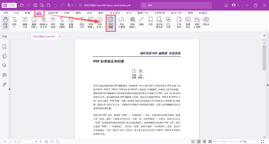Open the user account dropdown

tap(238, 5)
